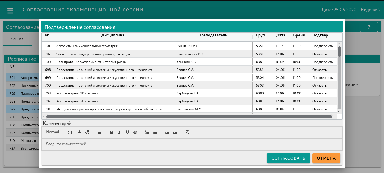Click the Неделя: 2 header text

click(x=371, y=10)
